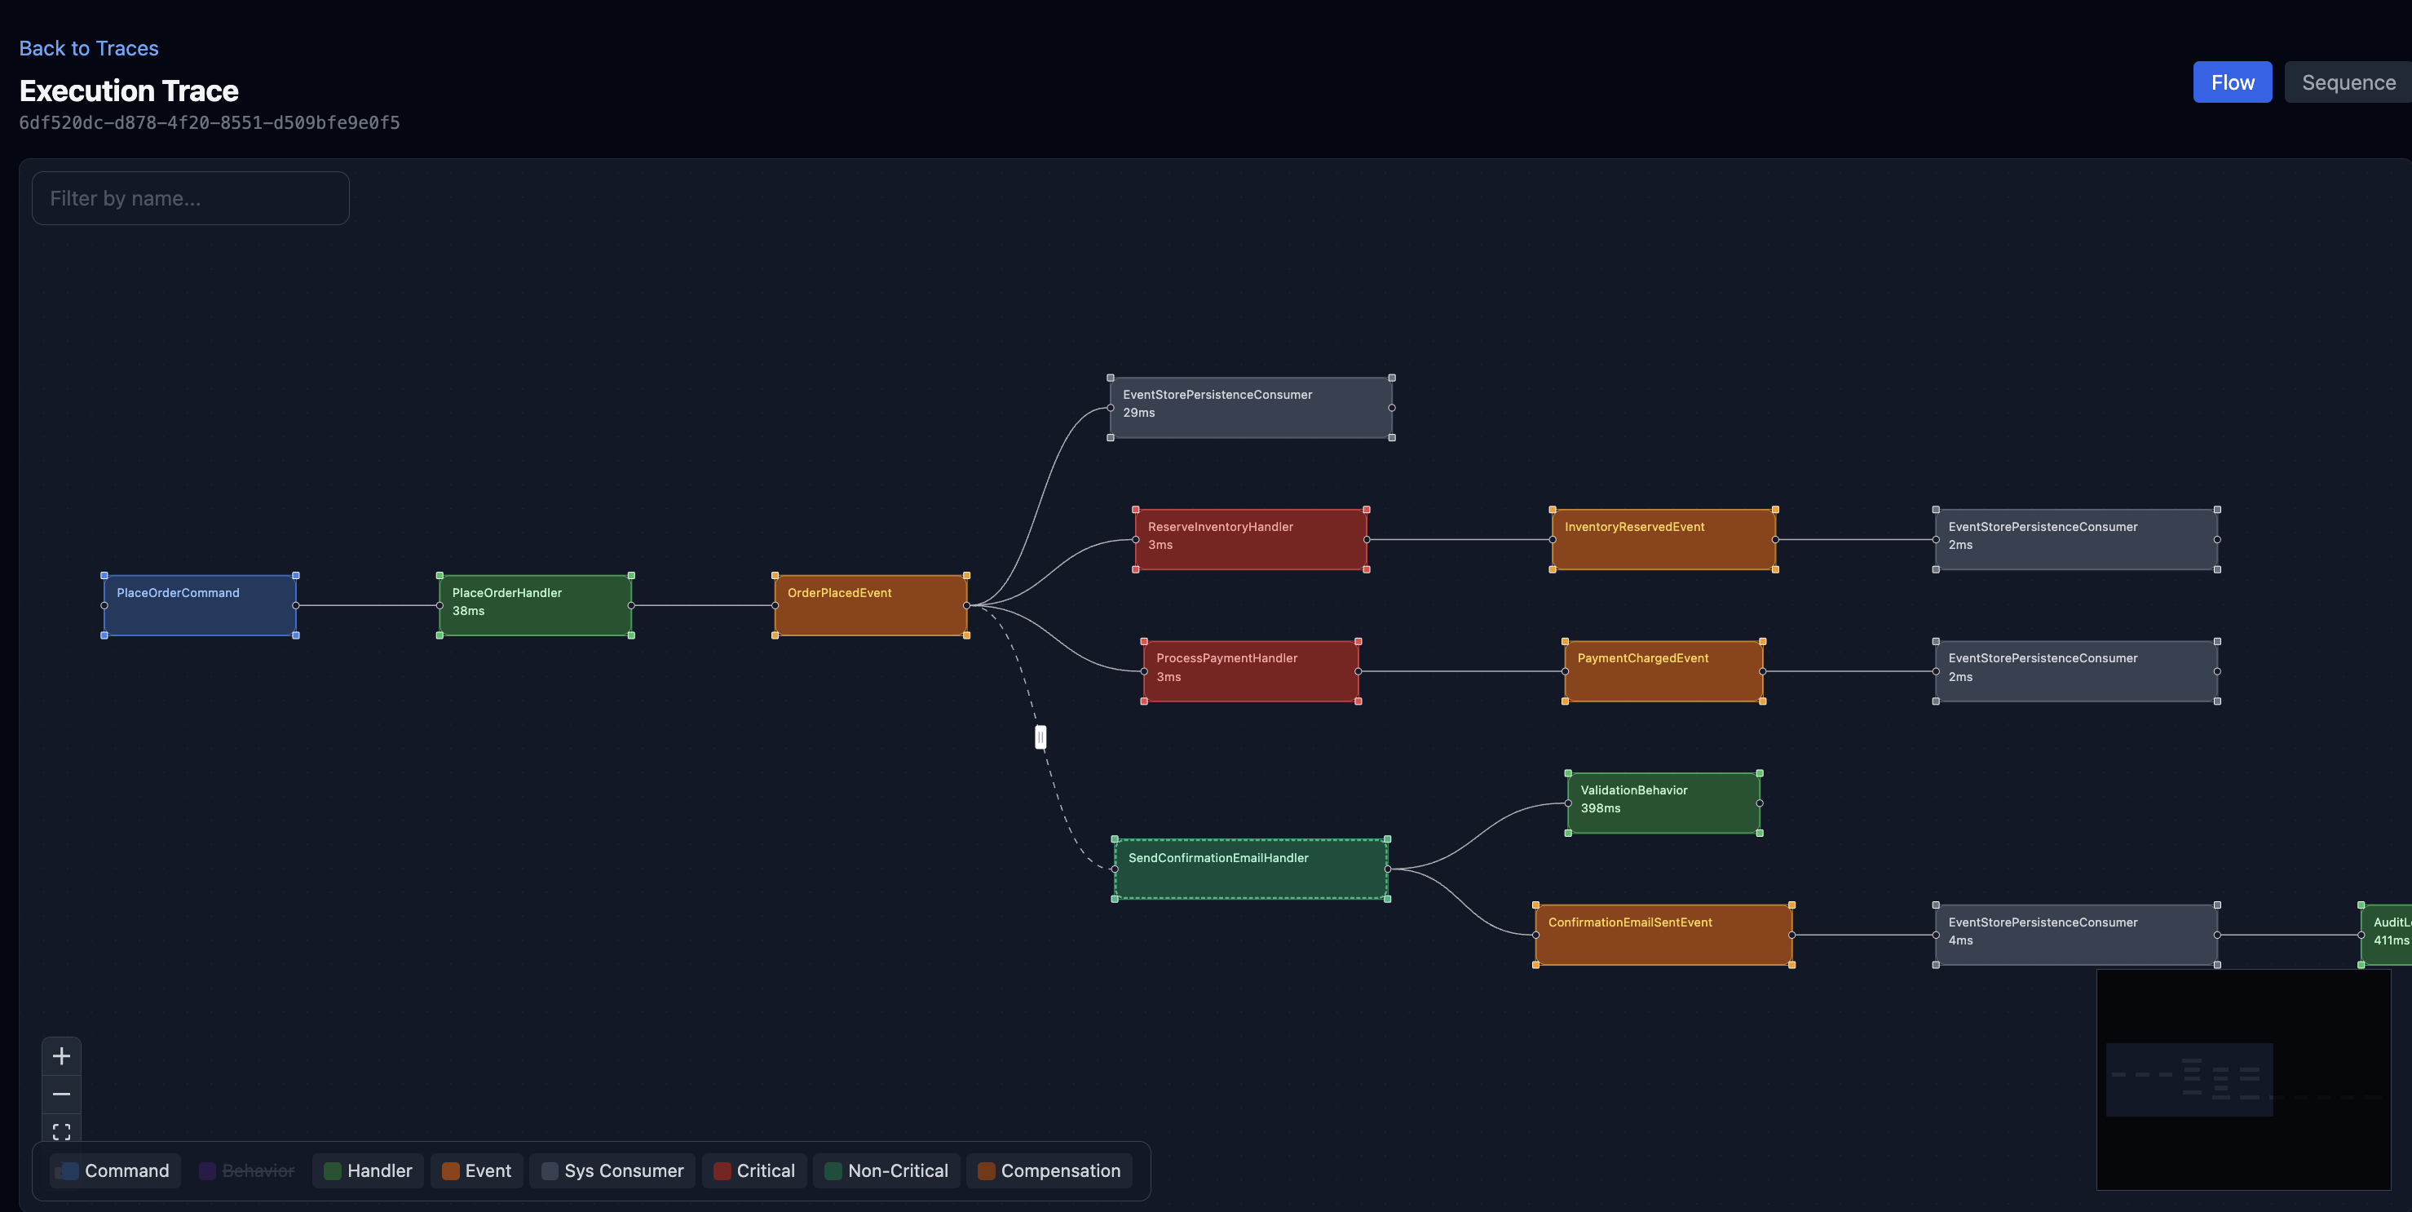
Task: Toggle Handler legend filter
Action: [x=368, y=1170]
